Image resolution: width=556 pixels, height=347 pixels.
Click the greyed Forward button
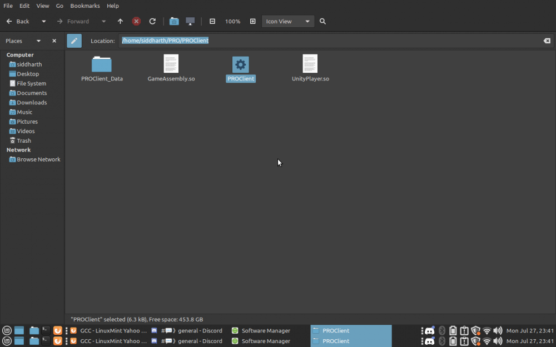73,21
